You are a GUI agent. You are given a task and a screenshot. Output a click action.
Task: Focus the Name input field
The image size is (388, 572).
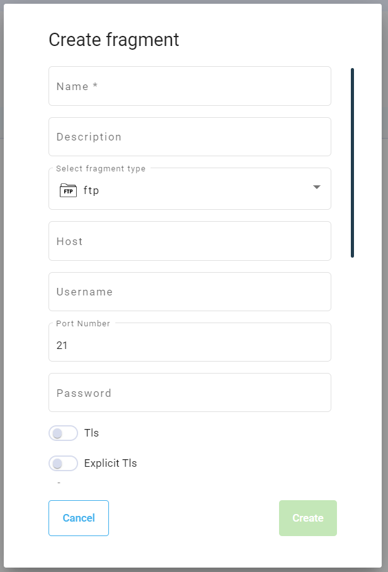pyautogui.click(x=190, y=86)
